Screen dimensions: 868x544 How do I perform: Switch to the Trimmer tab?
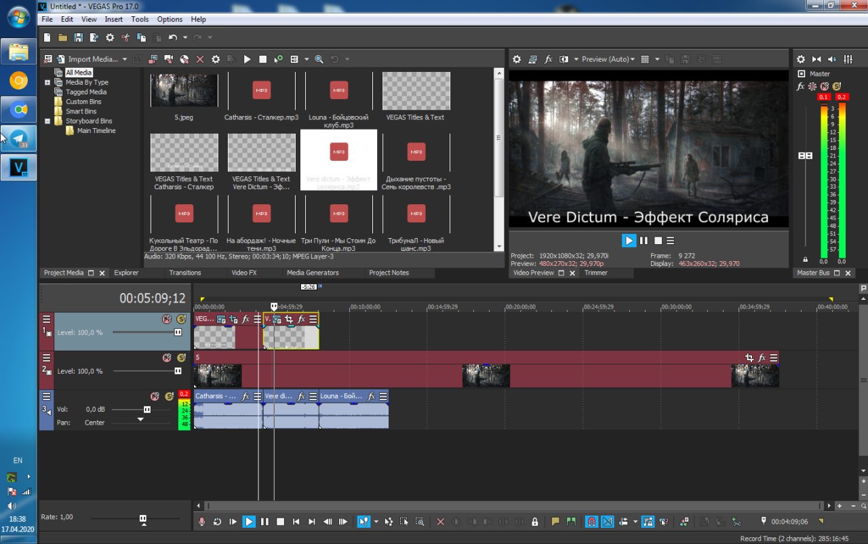click(596, 273)
